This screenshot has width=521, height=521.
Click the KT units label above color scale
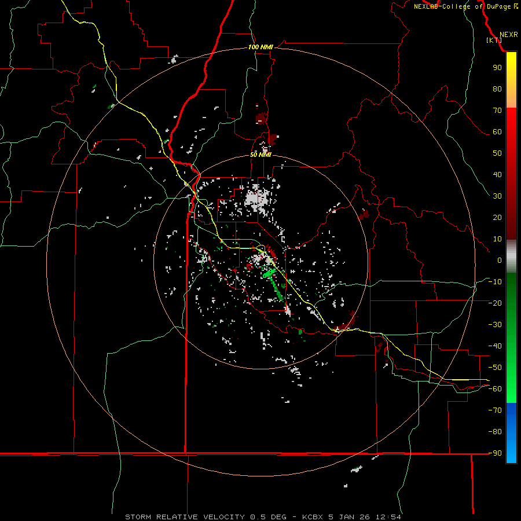coord(494,40)
